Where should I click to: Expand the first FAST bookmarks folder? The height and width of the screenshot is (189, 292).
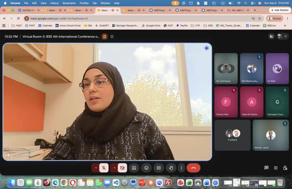[x=16, y=25]
